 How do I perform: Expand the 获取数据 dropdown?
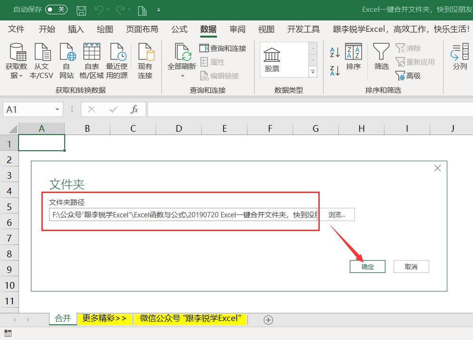pyautogui.click(x=21, y=76)
